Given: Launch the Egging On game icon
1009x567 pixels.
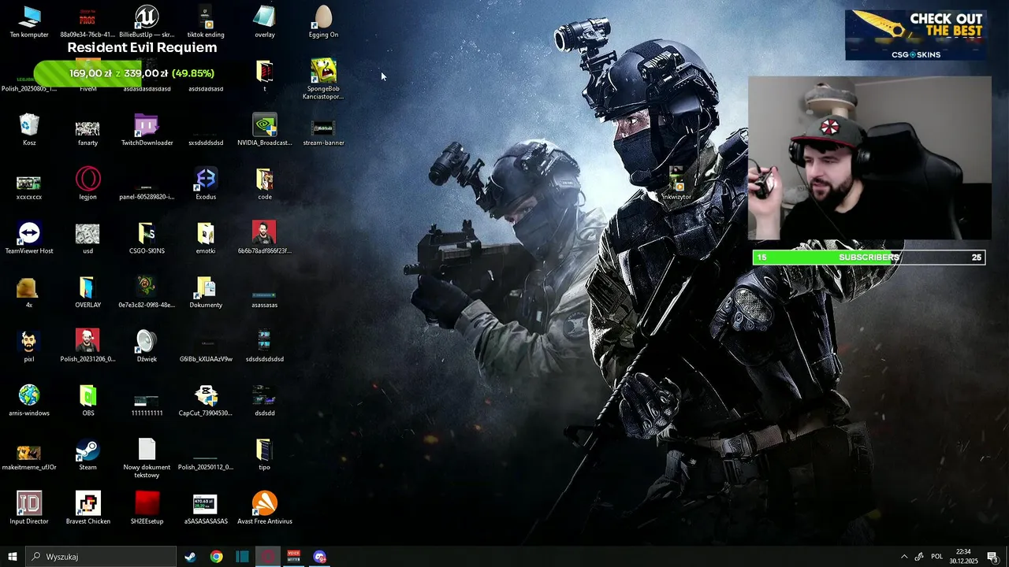Looking at the screenshot, I should [323, 21].
